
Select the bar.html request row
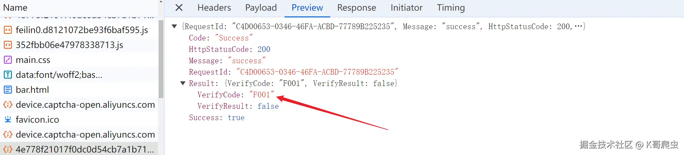coord(32,90)
